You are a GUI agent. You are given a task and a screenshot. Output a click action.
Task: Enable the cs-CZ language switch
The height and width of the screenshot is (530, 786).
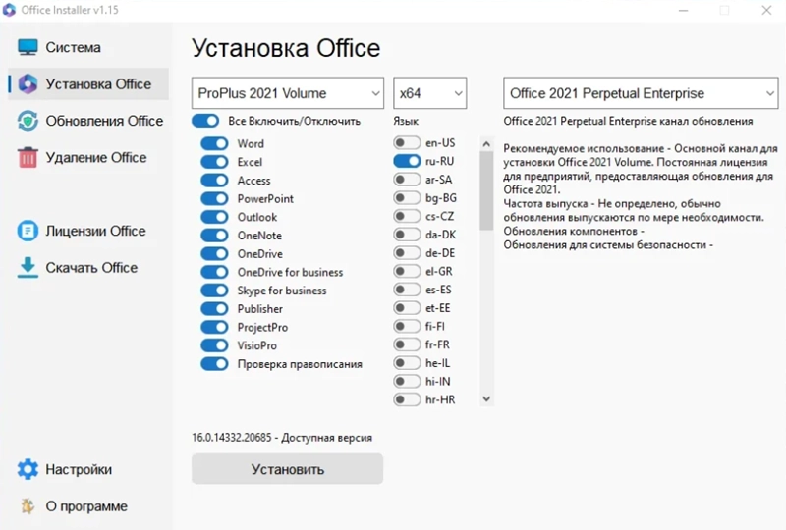click(x=407, y=216)
